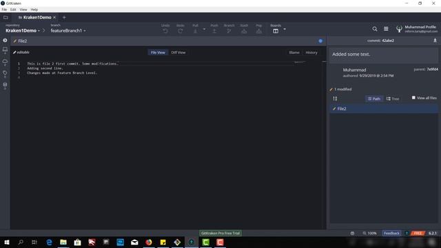
Task: Click the text Adding second line.
Action: click(45, 68)
